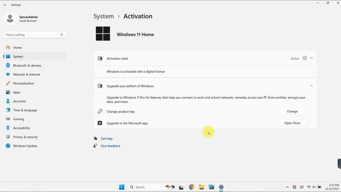Viewport: 341px width, 192px height.
Task: Collapse the Upgrade your edition section
Action: point(311,85)
